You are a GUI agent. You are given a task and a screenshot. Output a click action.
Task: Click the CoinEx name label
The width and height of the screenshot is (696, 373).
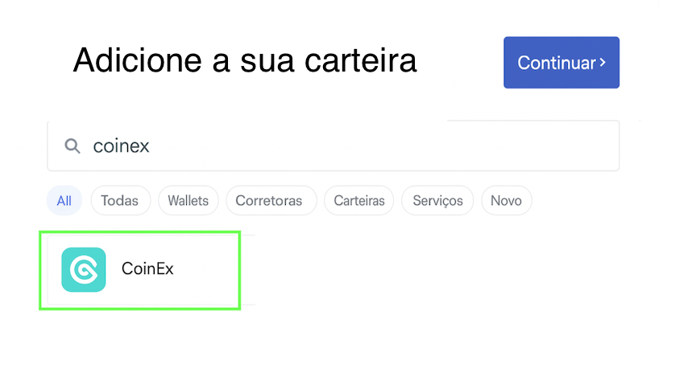point(147,268)
